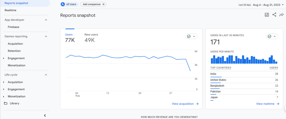Follow View realtime link
Screen dimensions: 286x119
[x=268, y=104]
